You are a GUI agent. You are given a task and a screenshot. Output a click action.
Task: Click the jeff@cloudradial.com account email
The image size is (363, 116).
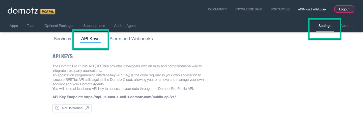click(x=312, y=9)
